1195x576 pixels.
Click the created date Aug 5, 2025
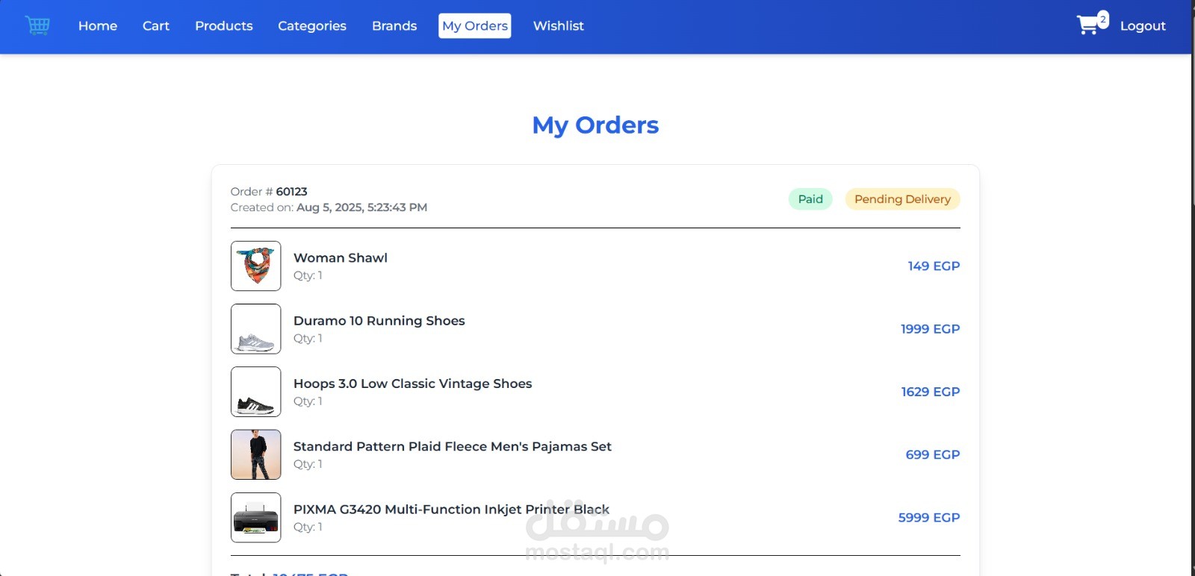(x=361, y=207)
